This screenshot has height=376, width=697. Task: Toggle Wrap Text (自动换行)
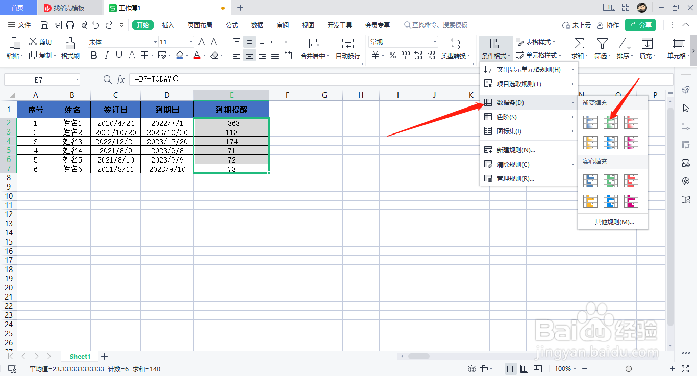348,48
